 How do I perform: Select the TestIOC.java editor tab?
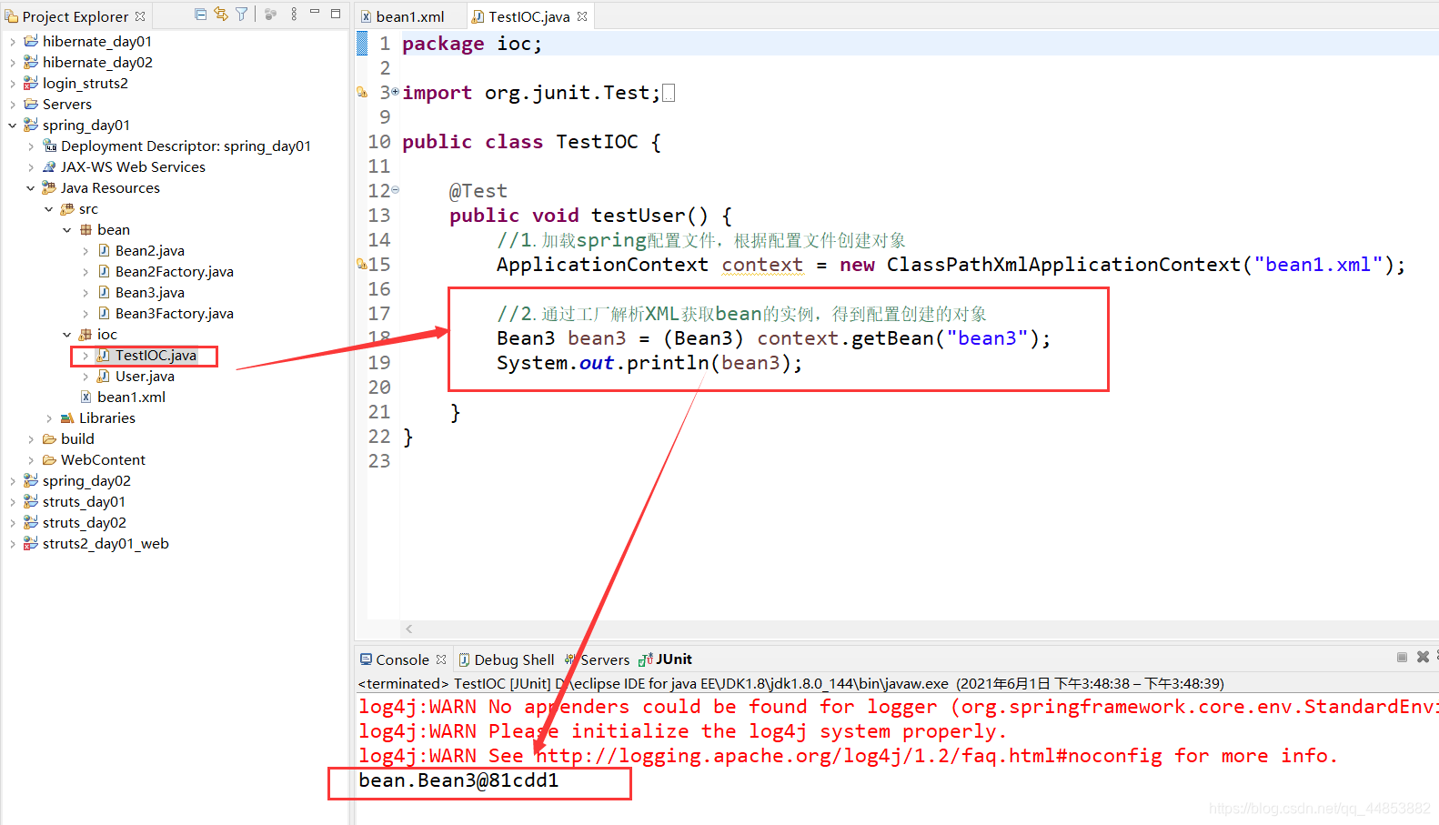528,16
